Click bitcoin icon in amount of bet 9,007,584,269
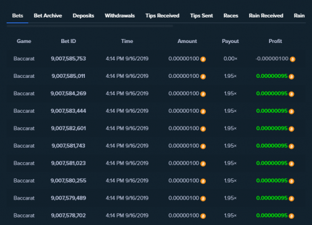312x225 pixels. 203,94
